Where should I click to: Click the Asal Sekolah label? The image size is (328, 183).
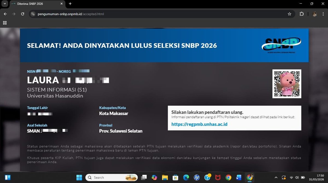click(37, 125)
